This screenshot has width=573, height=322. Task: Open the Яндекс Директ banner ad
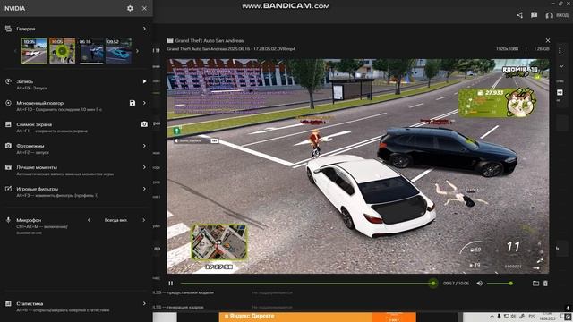pyautogui.click(x=317, y=317)
